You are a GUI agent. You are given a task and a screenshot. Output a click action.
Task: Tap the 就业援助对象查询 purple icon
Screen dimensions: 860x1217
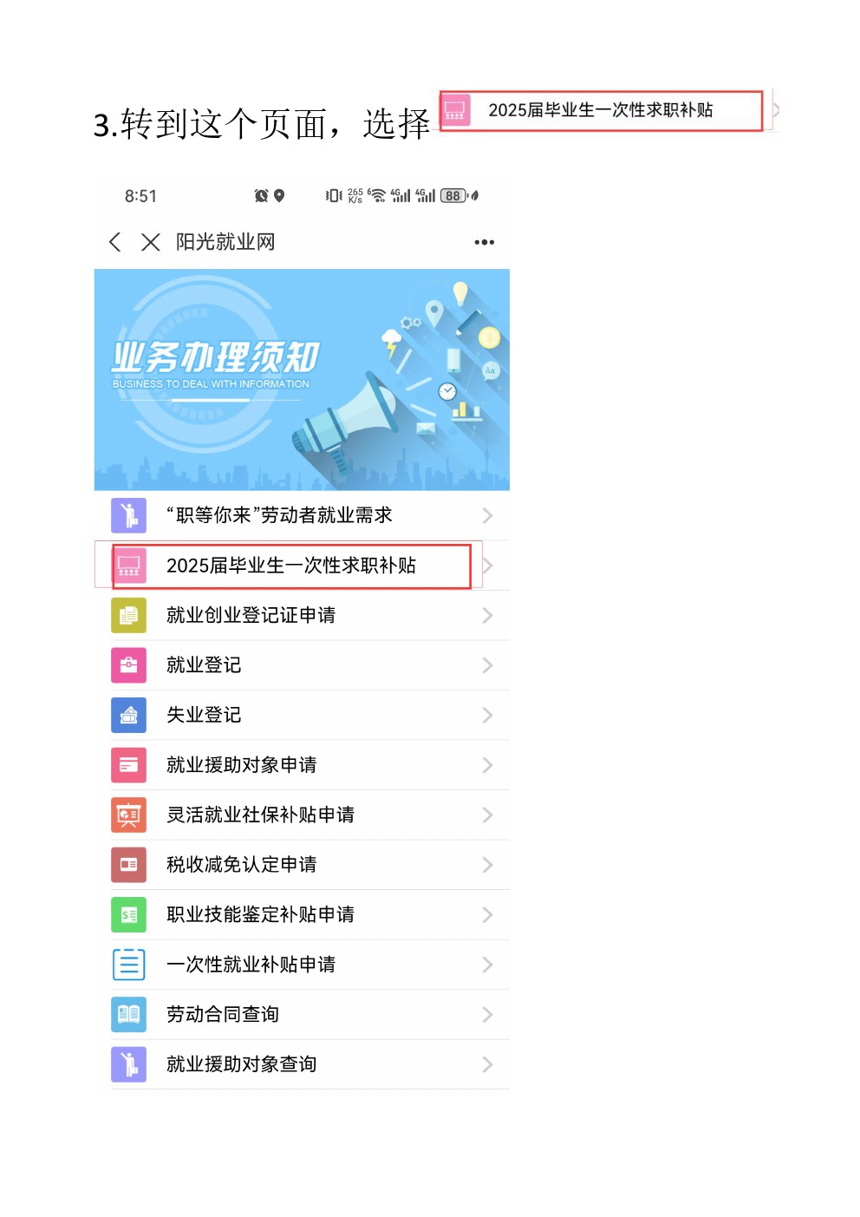128,1064
